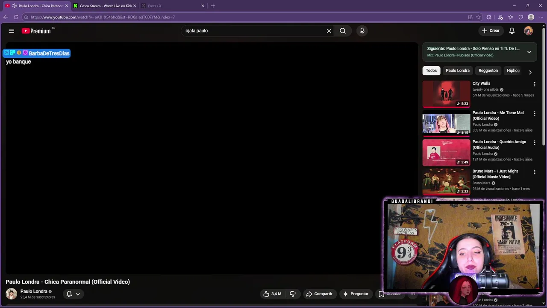
Task: Open the browser extensions puzzle icon
Action: (x=489, y=17)
